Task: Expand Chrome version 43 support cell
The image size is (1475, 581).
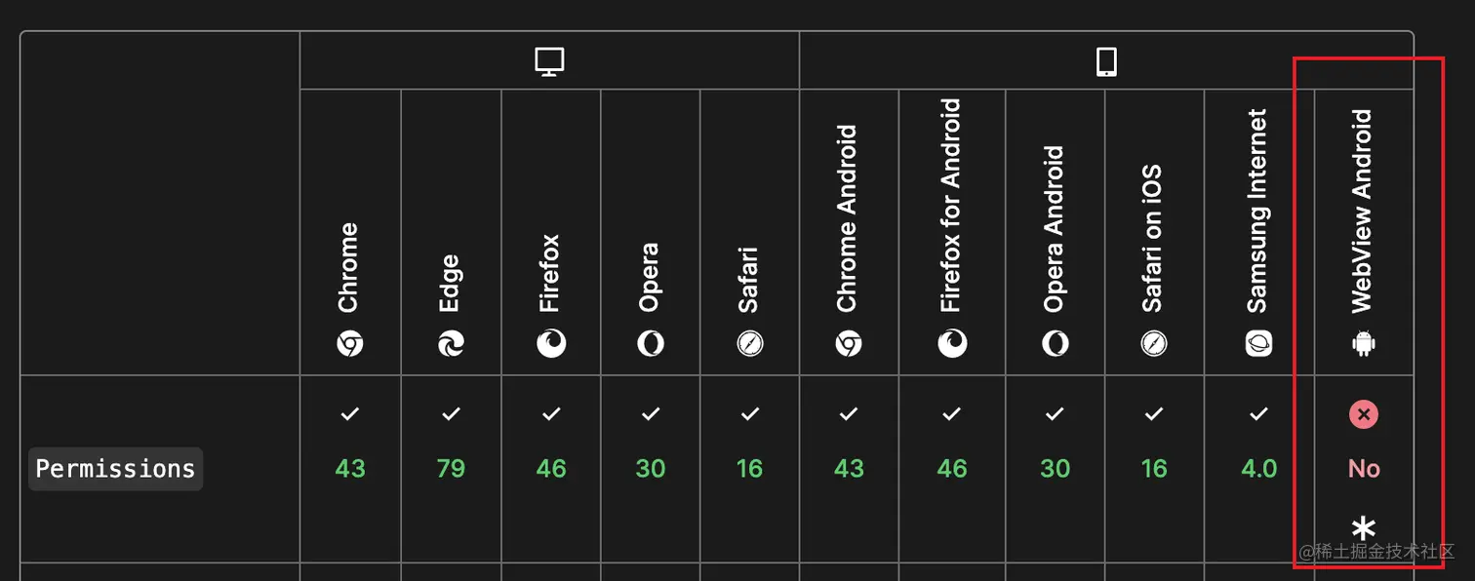Action: coord(350,469)
